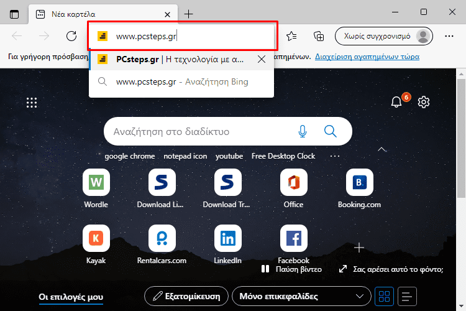
Task: Switch feed to grid view
Action: pos(384,296)
